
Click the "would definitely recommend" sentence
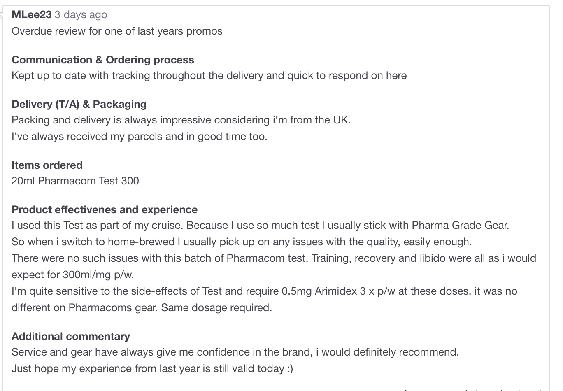pyautogui.click(x=235, y=352)
